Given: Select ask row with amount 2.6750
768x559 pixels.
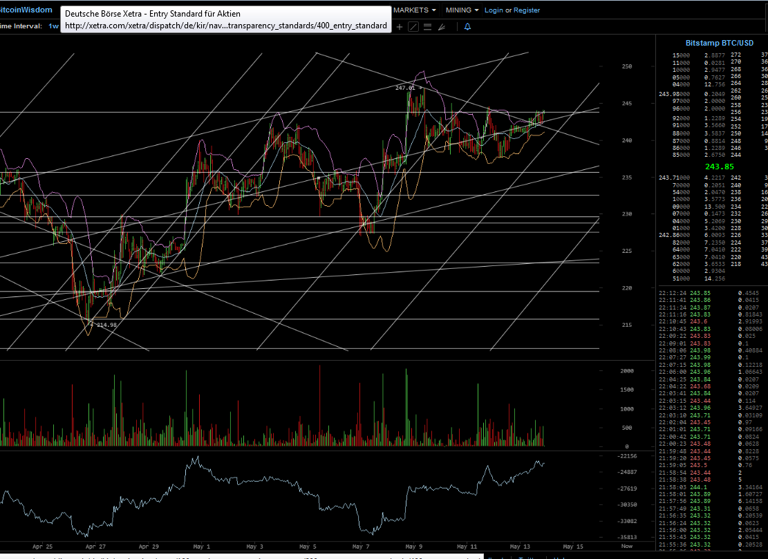Looking at the screenshot, I should click(700, 155).
